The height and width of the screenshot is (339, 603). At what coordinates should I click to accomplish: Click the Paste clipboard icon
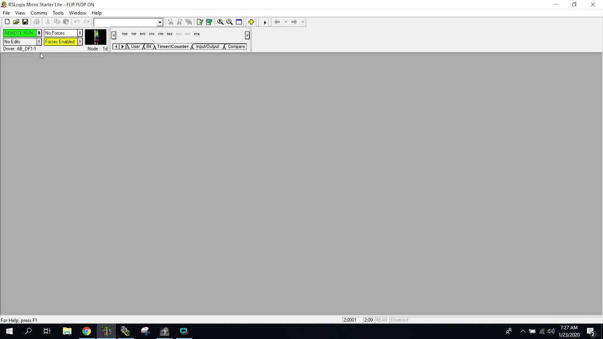click(x=66, y=22)
